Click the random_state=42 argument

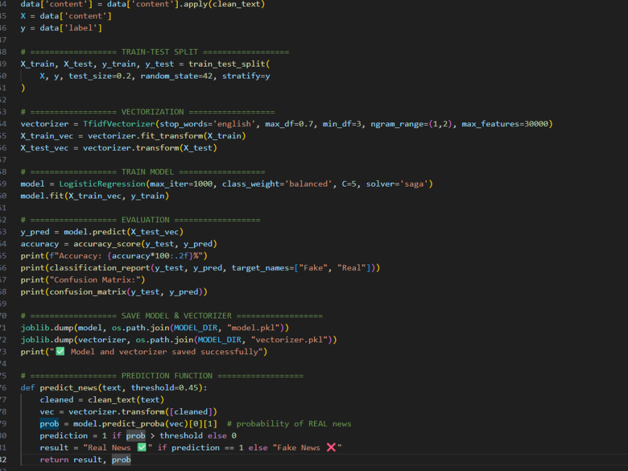tap(176, 76)
